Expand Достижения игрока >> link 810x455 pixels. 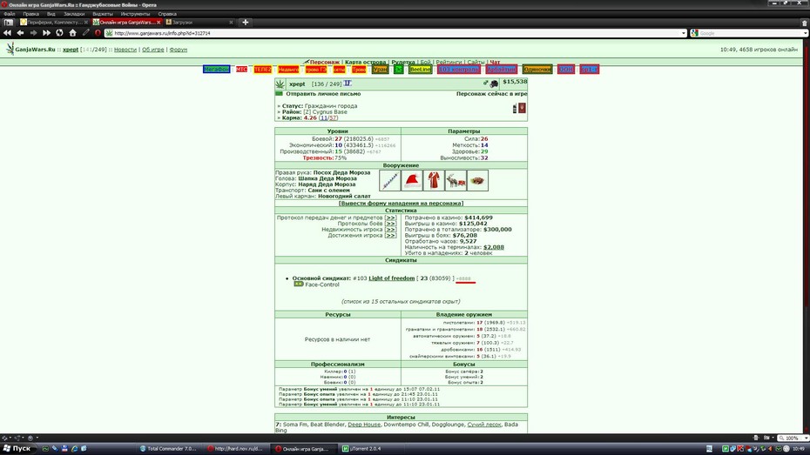coord(390,235)
